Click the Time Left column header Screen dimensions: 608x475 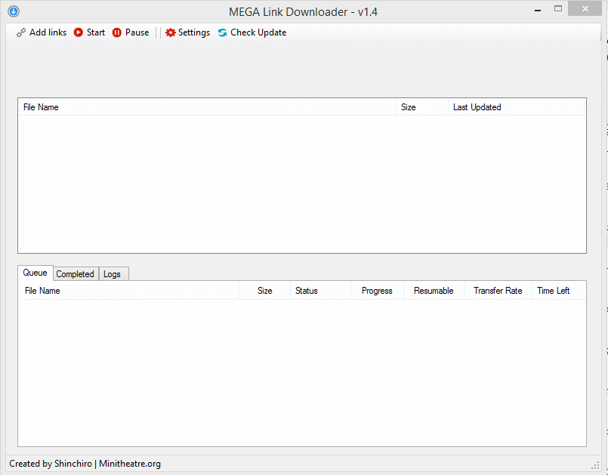[x=558, y=291]
